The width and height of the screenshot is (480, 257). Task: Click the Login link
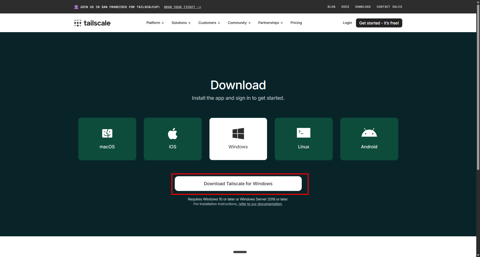point(347,23)
